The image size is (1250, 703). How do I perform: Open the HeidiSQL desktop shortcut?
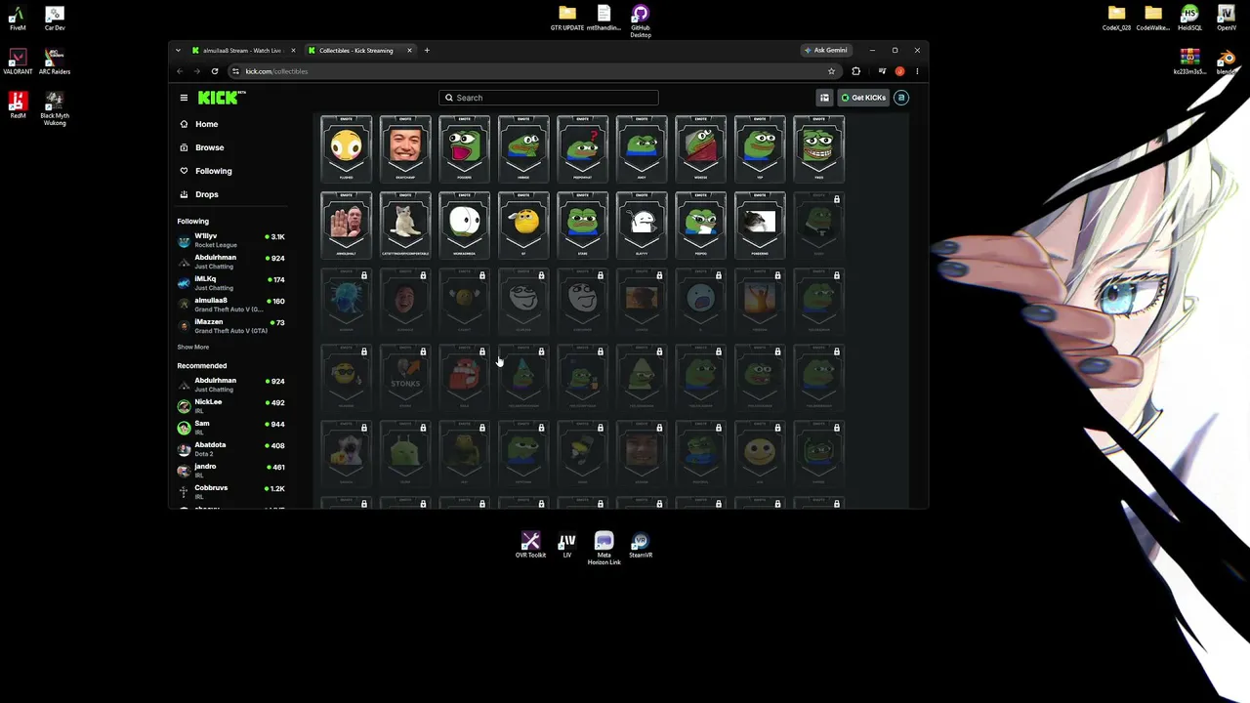click(x=1189, y=19)
